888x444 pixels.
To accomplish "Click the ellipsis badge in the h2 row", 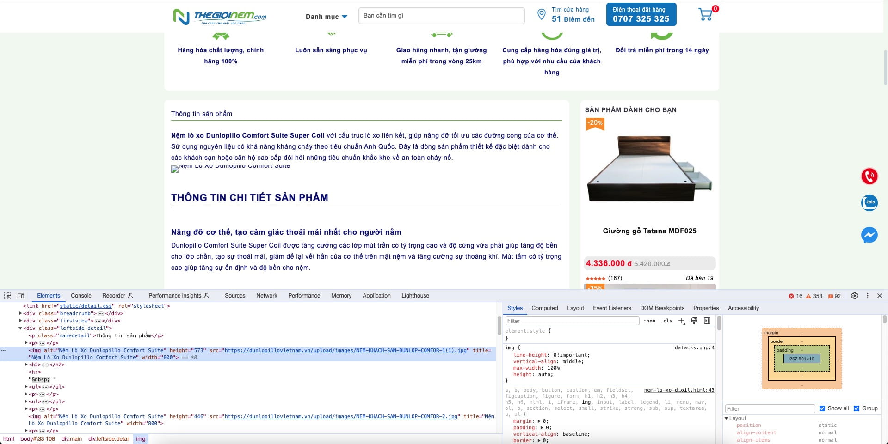I will click(x=45, y=365).
